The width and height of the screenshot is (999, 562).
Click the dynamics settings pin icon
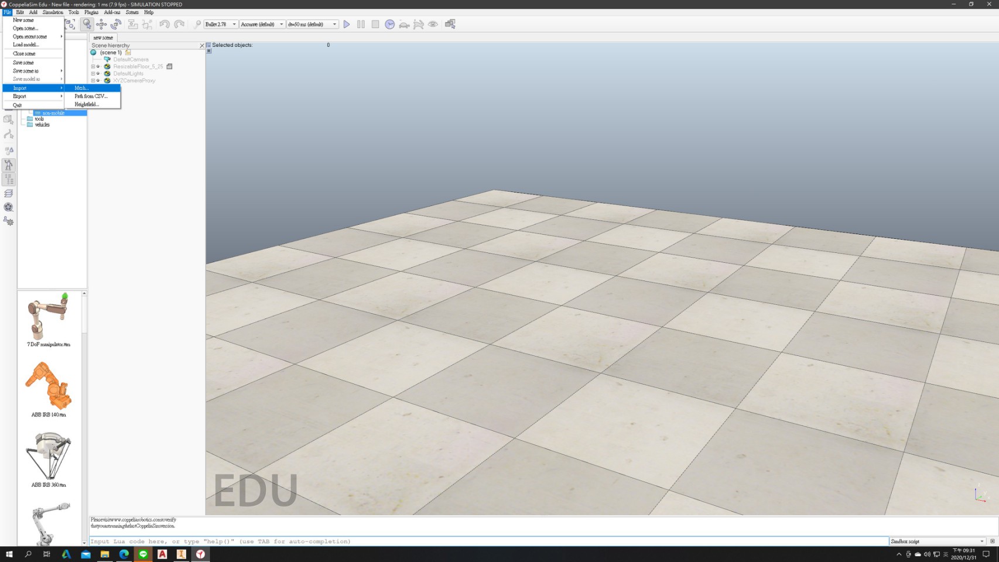197,24
